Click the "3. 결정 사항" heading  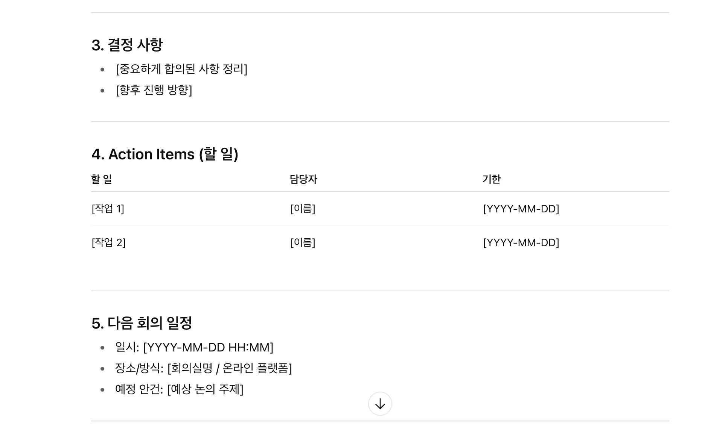coord(127,45)
